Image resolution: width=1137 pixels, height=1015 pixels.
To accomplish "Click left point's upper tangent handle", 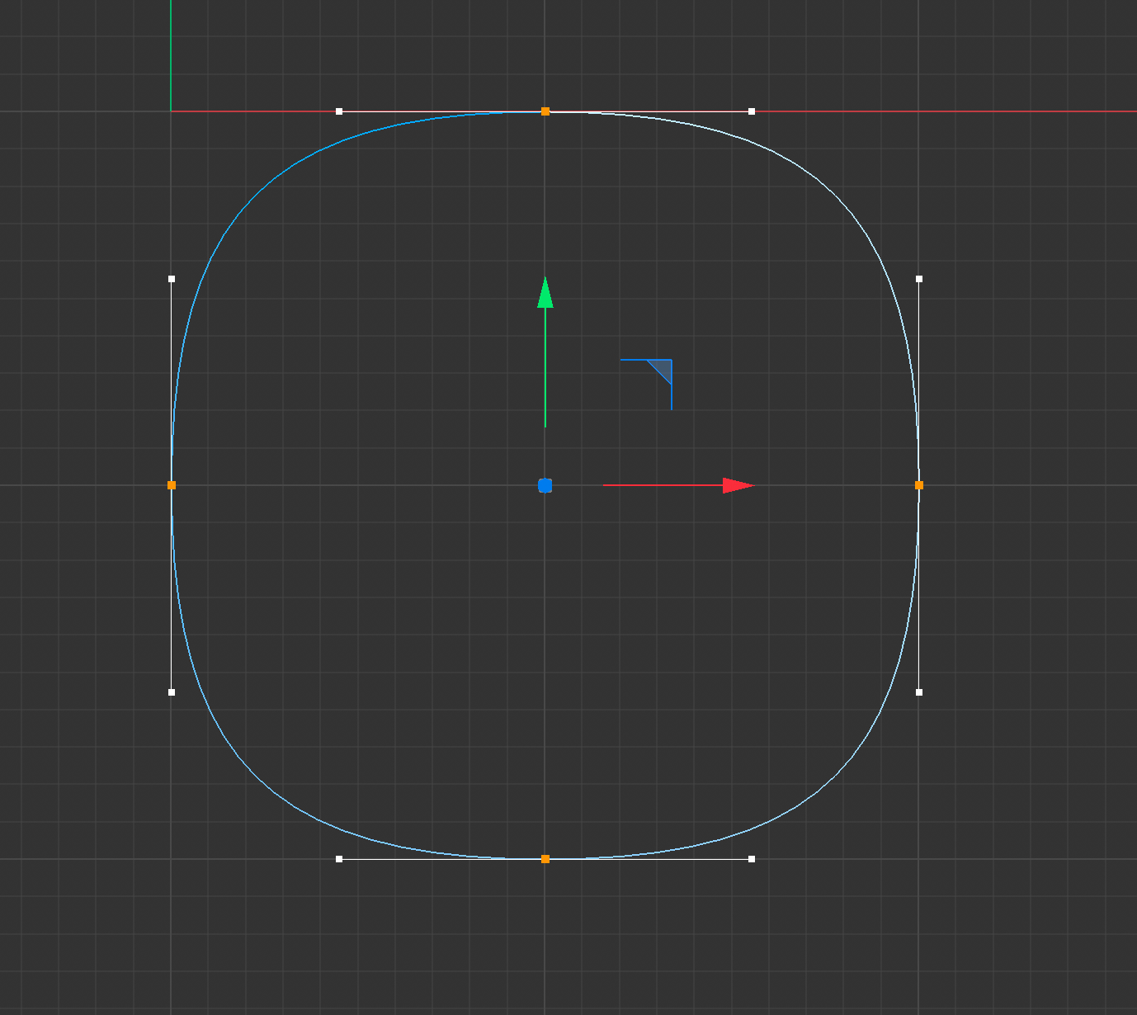I will (172, 279).
